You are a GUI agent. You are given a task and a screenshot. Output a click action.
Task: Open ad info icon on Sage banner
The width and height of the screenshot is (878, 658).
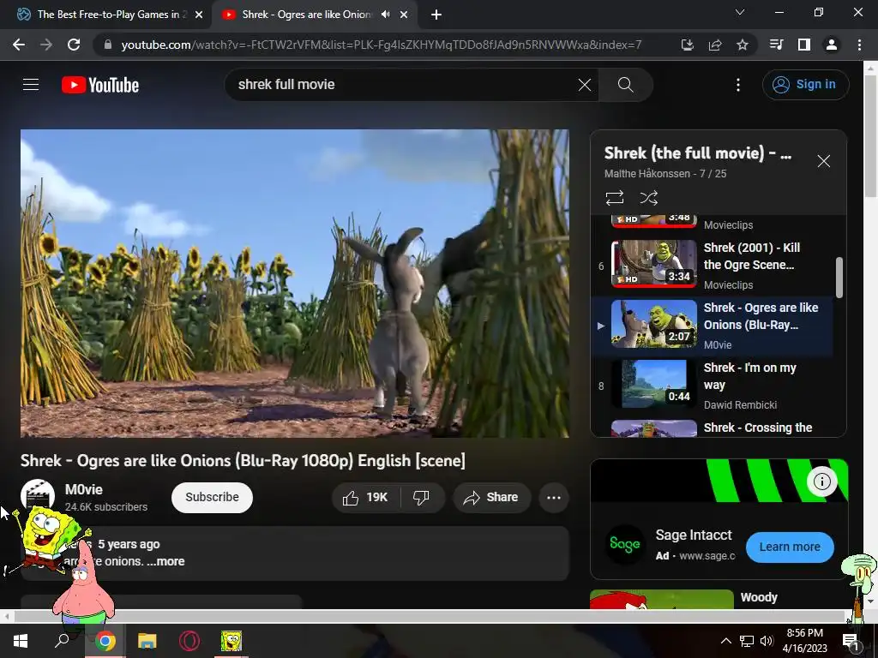(x=821, y=482)
